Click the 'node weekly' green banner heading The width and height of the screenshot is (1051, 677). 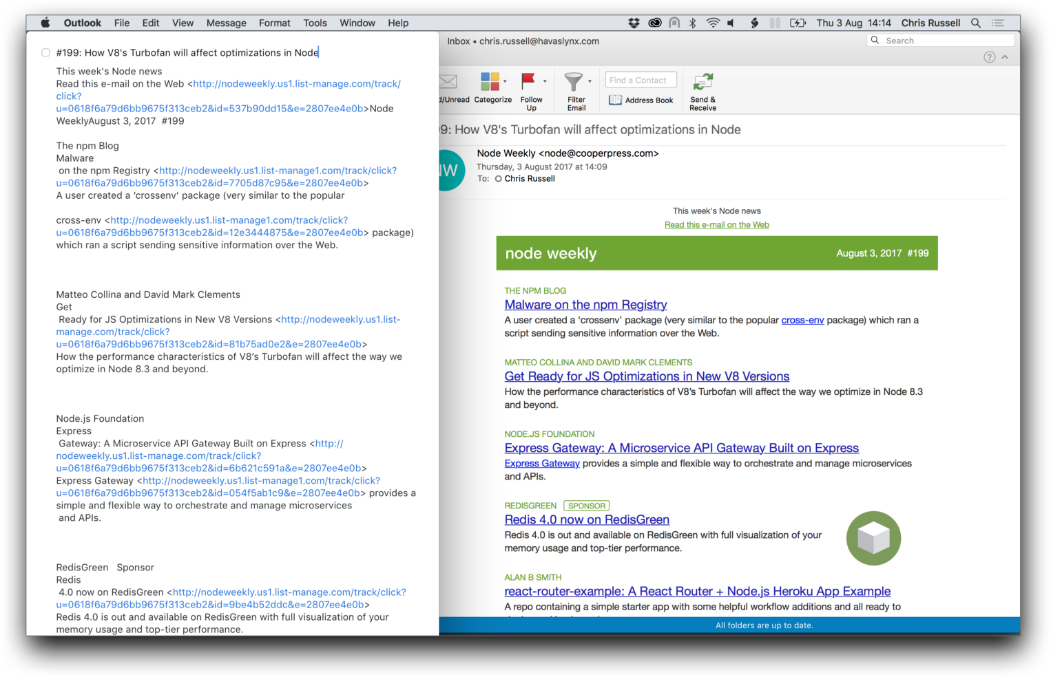tap(551, 253)
